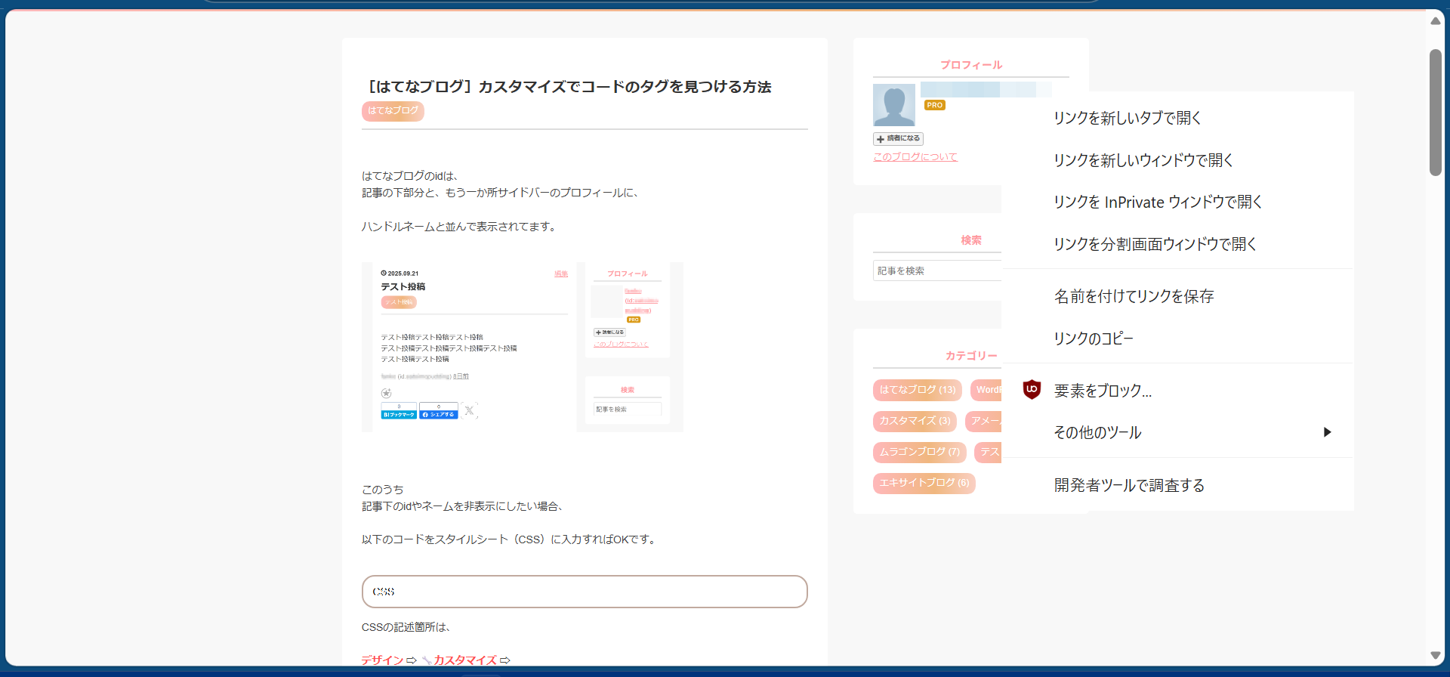Image resolution: width=1450 pixels, height=677 pixels.
Task: Open カスタマイズ (3) category tag
Action: [x=915, y=421]
